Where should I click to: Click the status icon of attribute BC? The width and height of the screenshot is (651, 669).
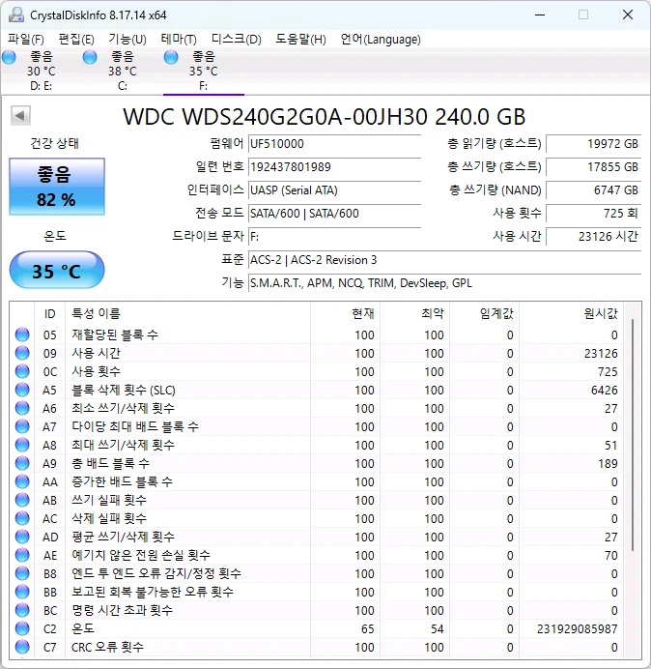[x=22, y=610]
